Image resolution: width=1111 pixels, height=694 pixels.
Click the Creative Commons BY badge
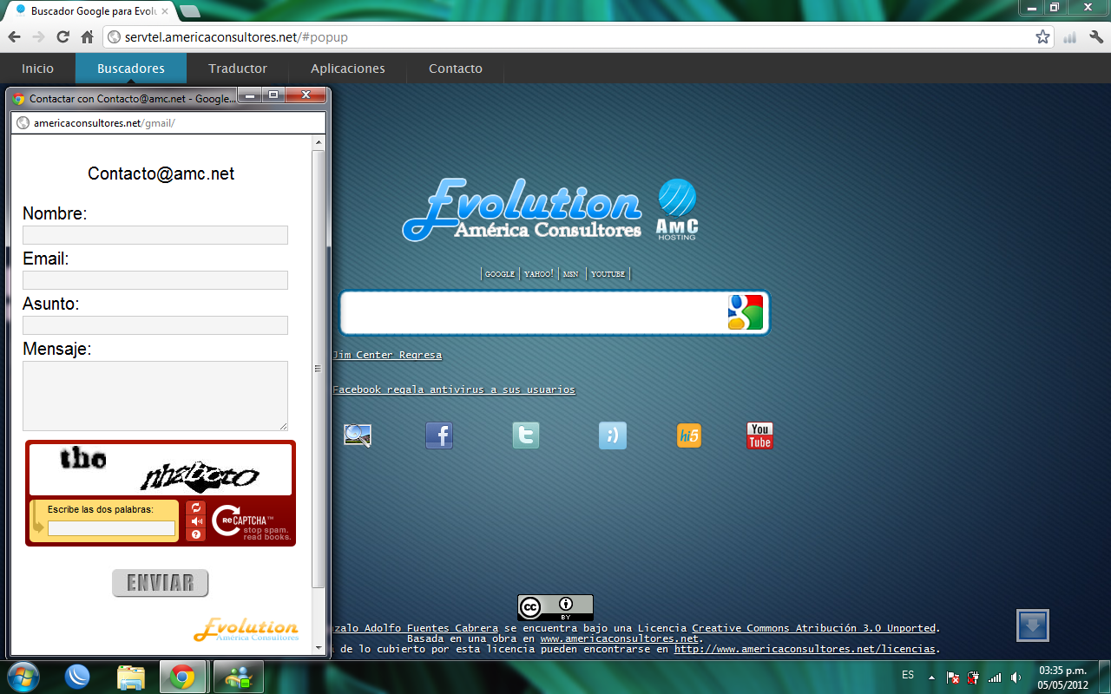[x=555, y=607]
